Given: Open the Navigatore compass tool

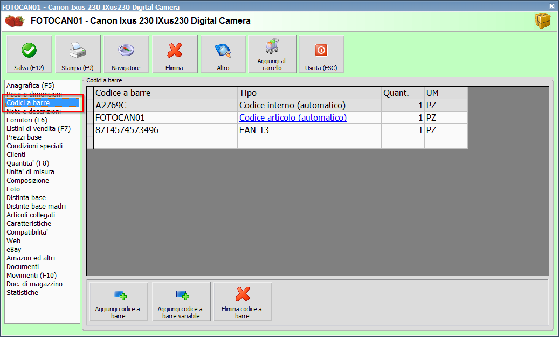Looking at the screenshot, I should click(126, 54).
